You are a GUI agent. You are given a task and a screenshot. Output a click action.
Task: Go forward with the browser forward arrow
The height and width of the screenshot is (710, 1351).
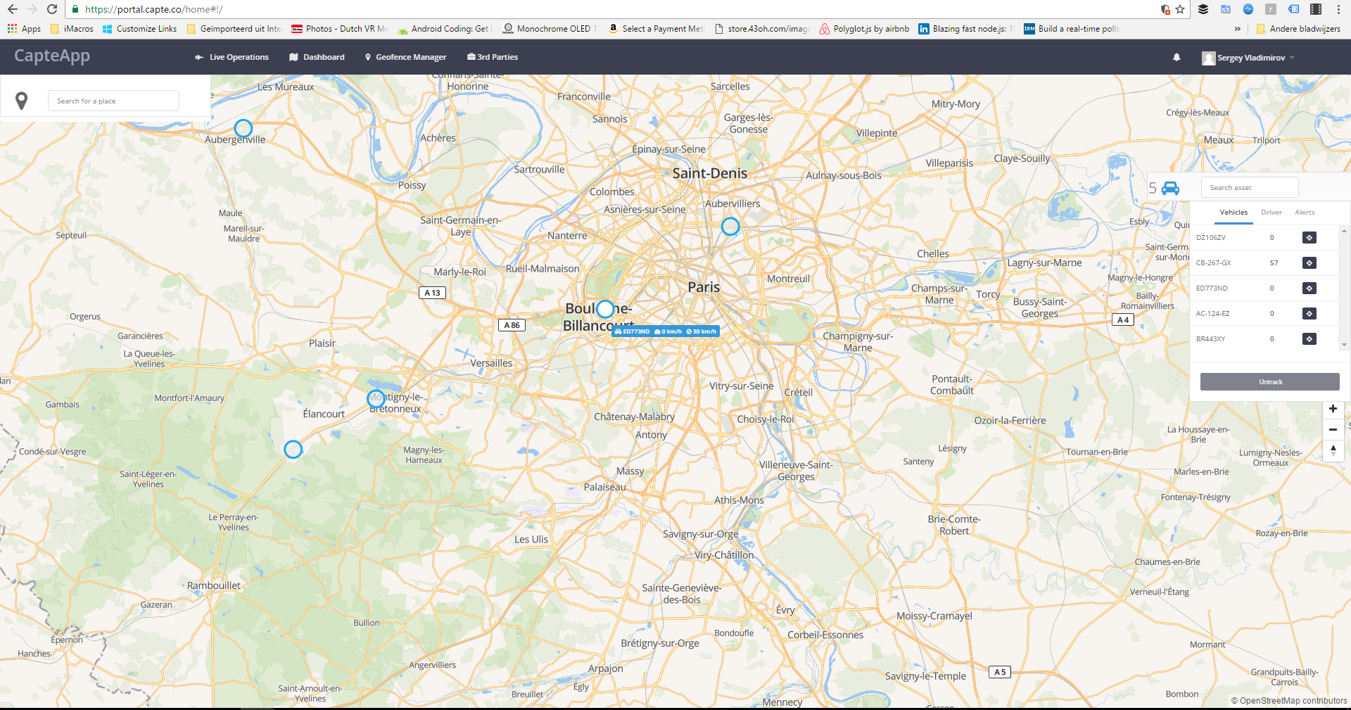coord(32,9)
